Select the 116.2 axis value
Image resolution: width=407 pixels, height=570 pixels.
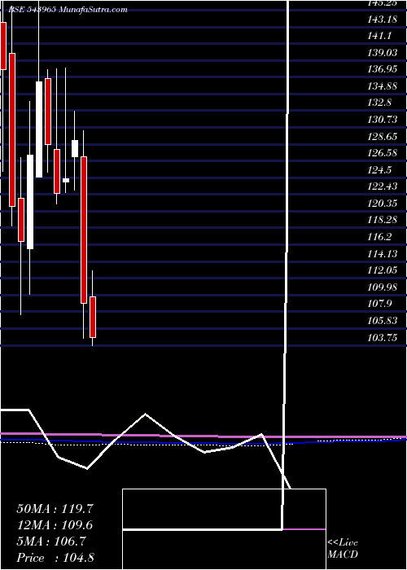pos(380,237)
